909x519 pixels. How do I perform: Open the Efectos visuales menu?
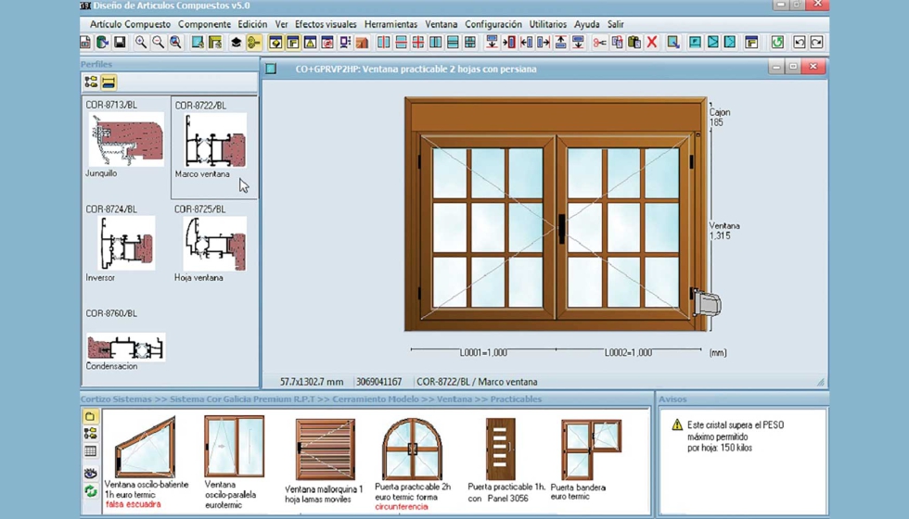point(326,24)
